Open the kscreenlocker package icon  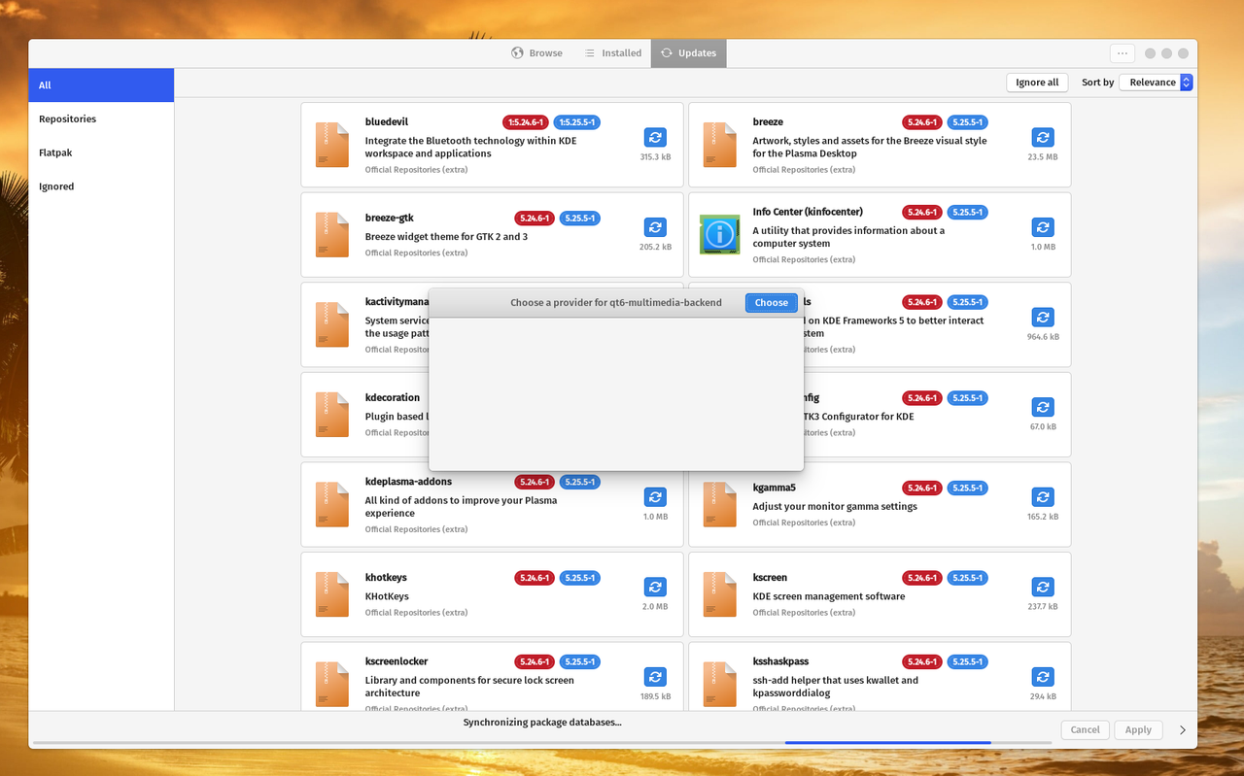point(332,684)
